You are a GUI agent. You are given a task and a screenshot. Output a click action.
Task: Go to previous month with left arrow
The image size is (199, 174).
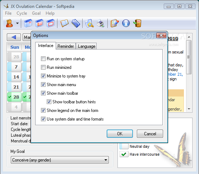click(14, 37)
